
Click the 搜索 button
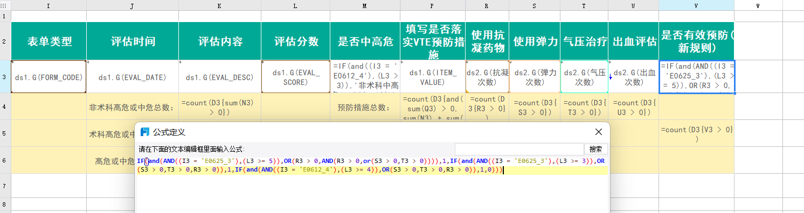tap(596, 149)
